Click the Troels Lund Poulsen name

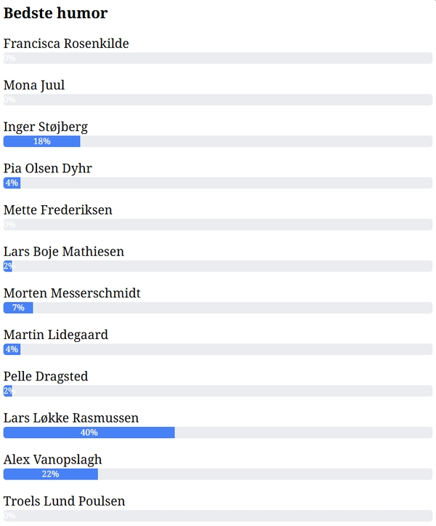point(64,501)
